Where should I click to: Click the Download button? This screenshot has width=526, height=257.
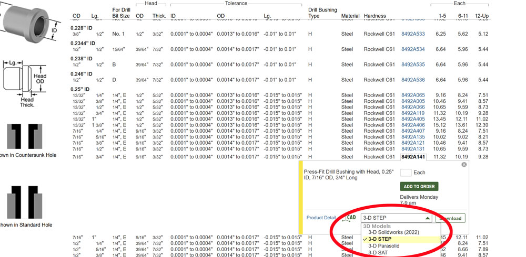click(x=450, y=218)
